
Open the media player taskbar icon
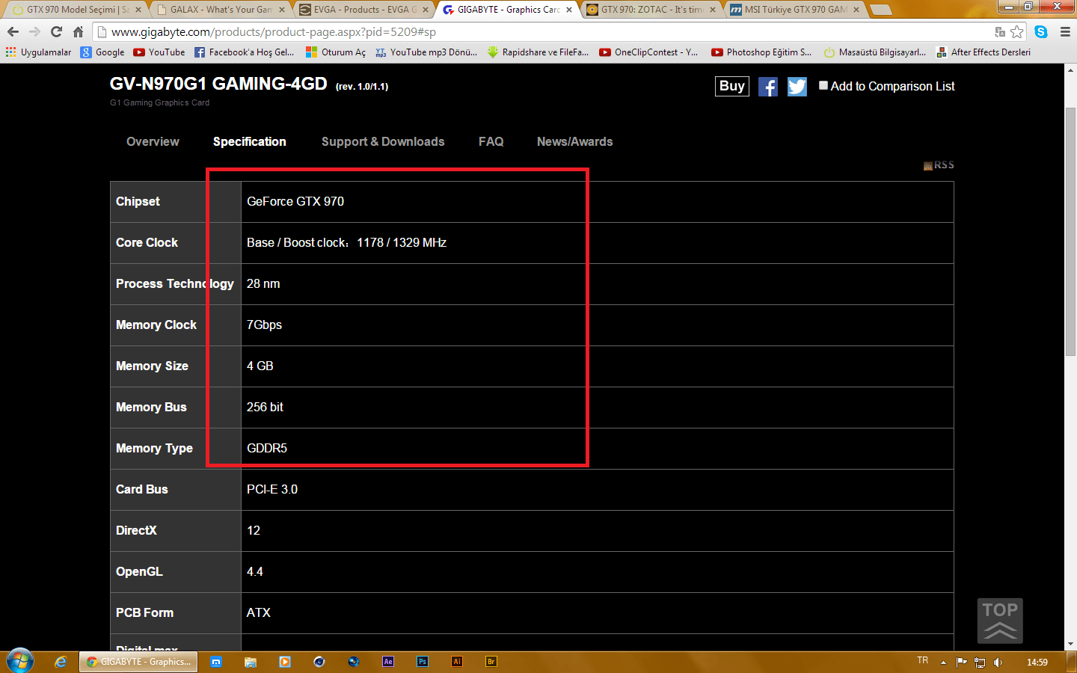[x=285, y=662]
